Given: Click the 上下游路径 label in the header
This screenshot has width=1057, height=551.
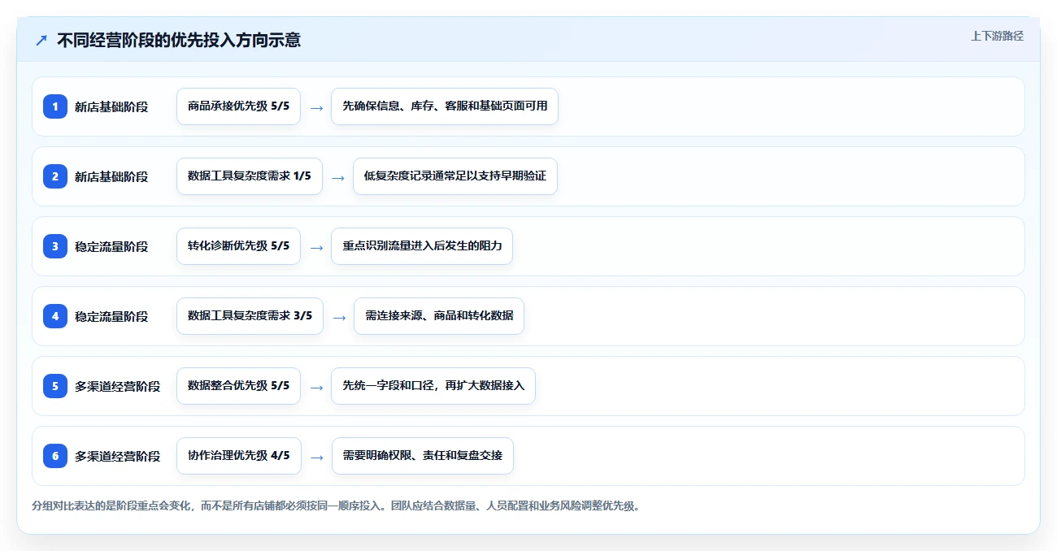Looking at the screenshot, I should (x=997, y=36).
